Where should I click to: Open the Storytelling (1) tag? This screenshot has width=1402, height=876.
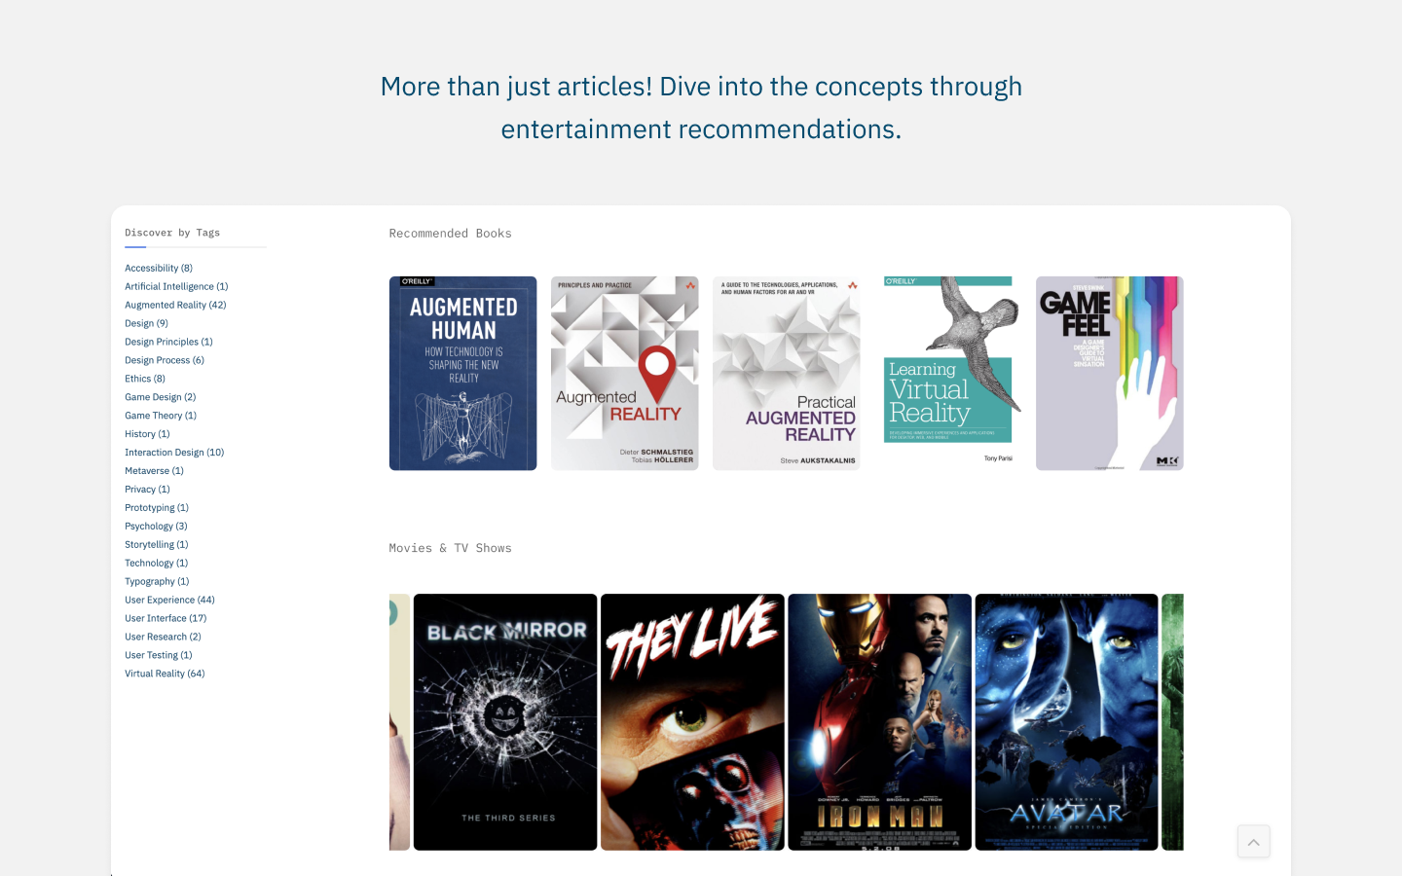[157, 545]
